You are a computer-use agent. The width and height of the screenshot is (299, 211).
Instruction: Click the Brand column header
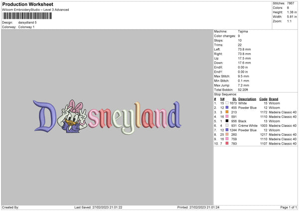pyautogui.click(x=274, y=99)
